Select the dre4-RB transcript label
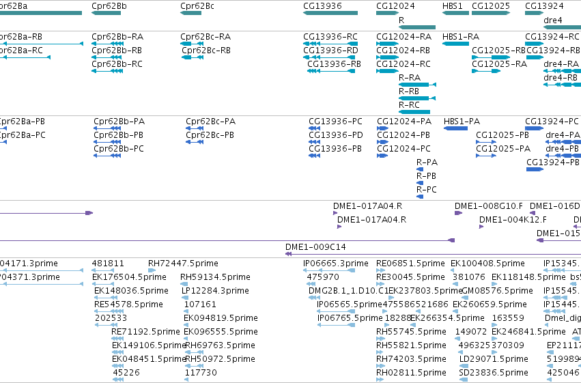 [x=561, y=78]
